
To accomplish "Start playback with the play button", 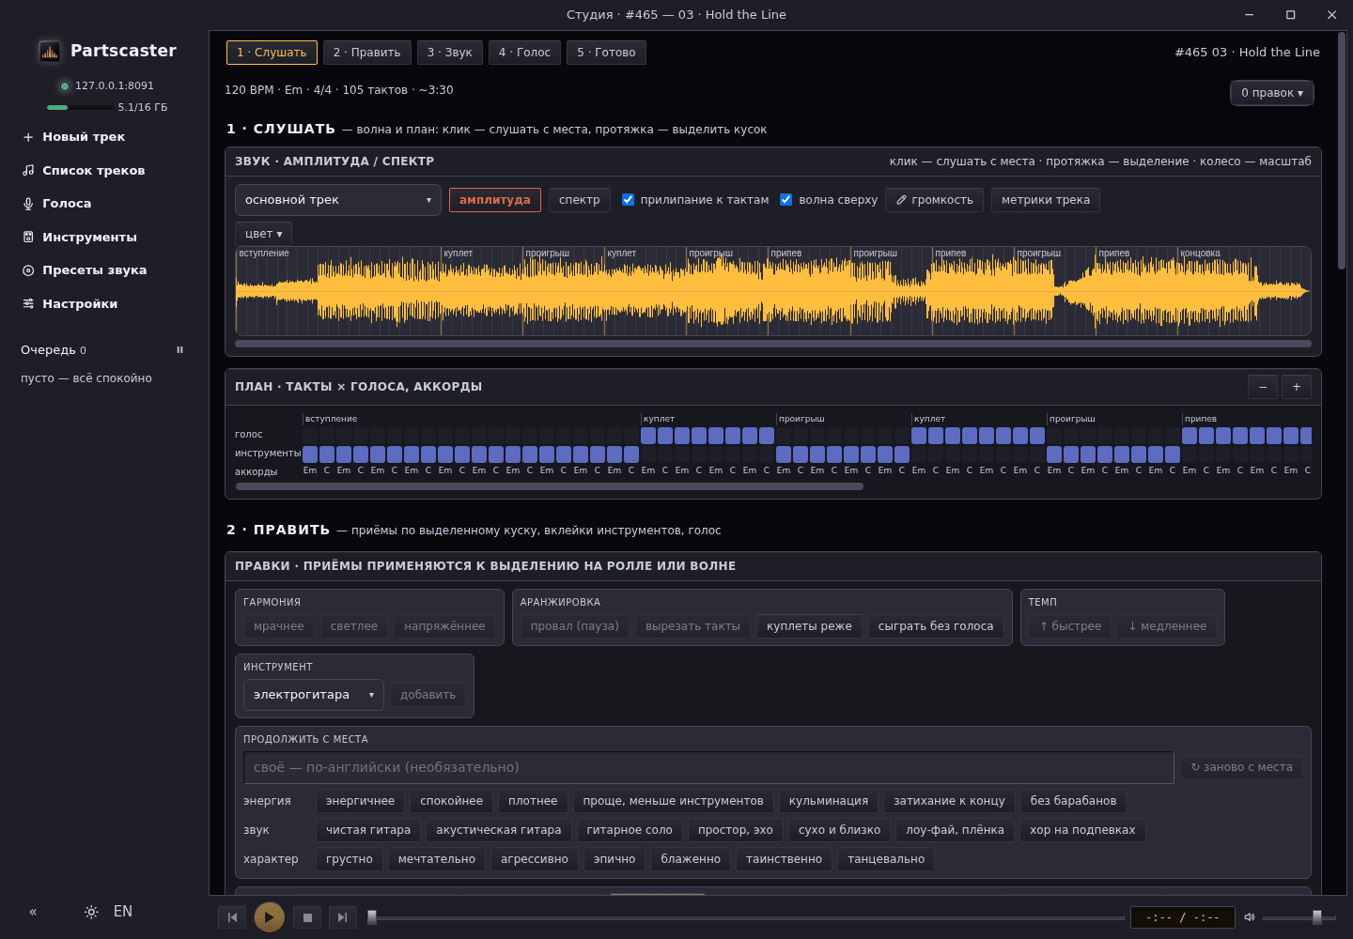I will tap(270, 917).
